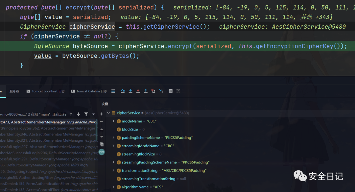This screenshot has height=192, width=355.
Task: Click the duplicate watch copy icon
Action: point(102,144)
